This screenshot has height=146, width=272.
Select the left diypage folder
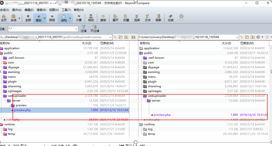[13, 67]
